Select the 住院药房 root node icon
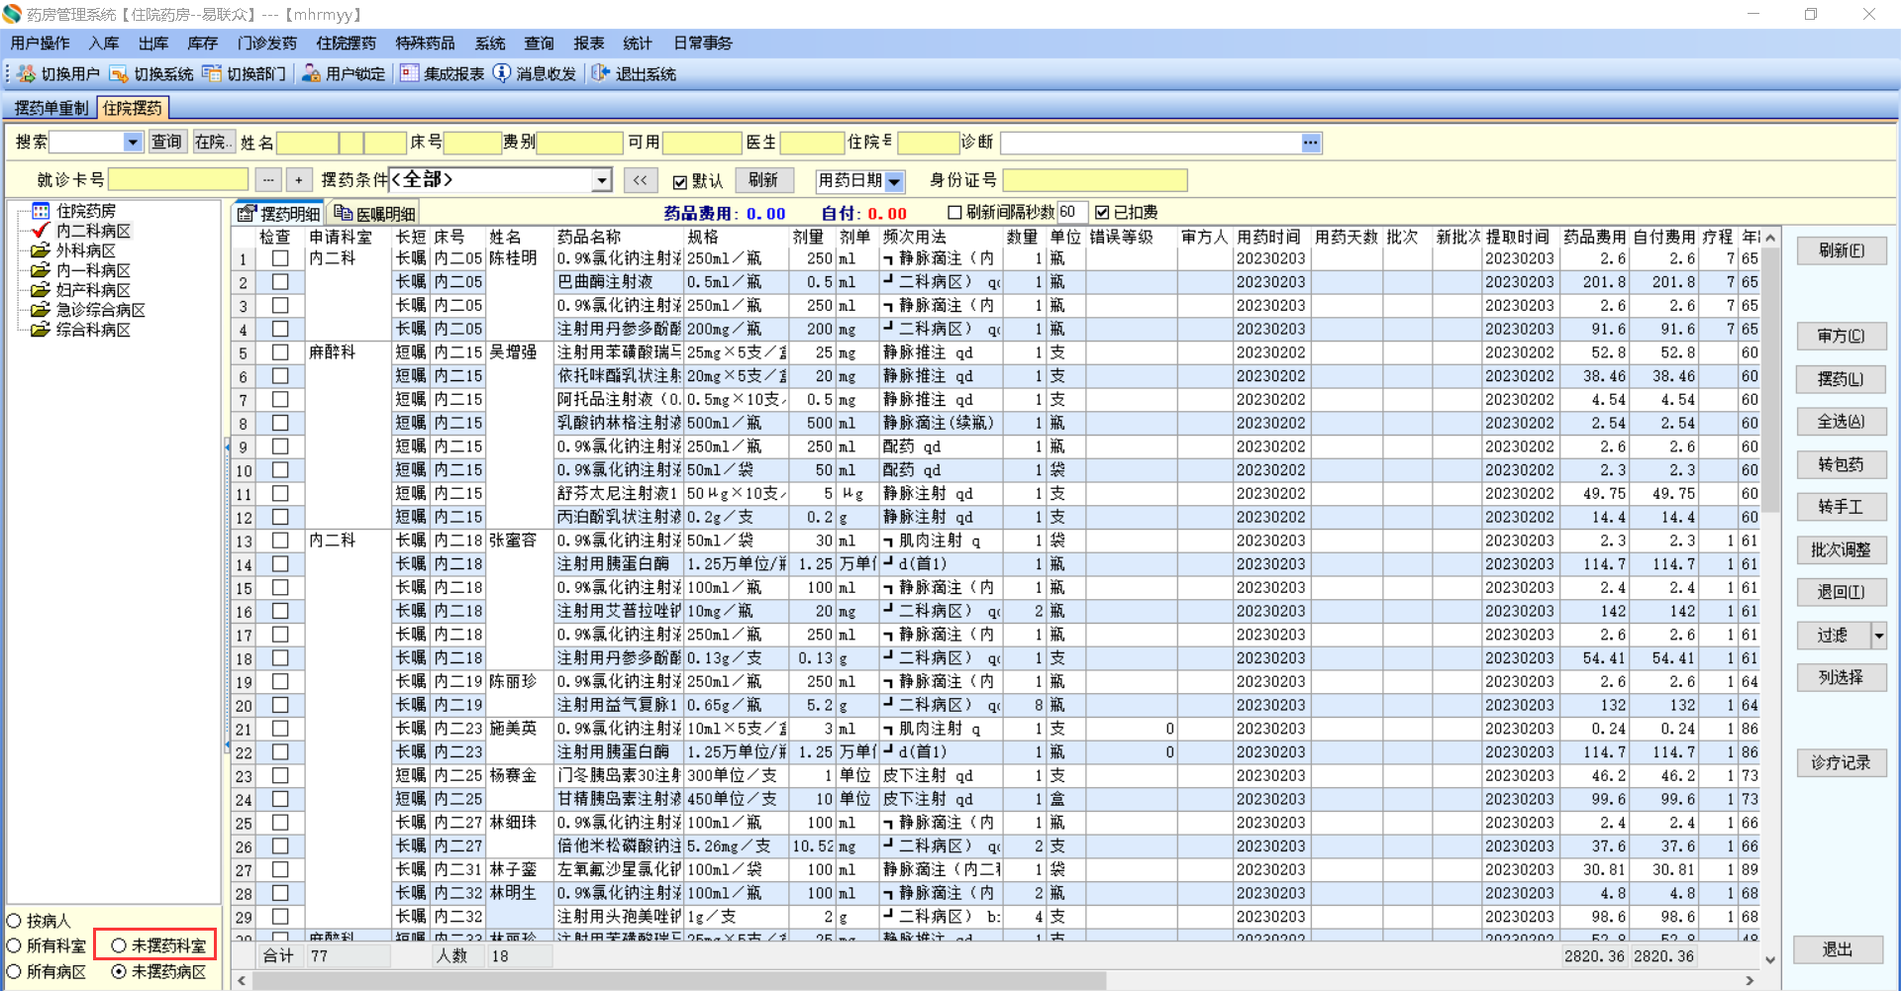 (x=41, y=211)
